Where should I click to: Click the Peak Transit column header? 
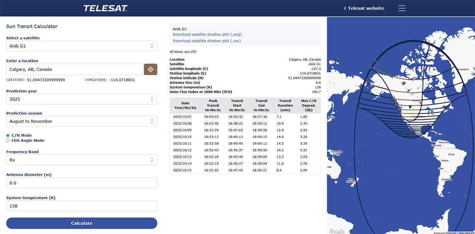213,105
